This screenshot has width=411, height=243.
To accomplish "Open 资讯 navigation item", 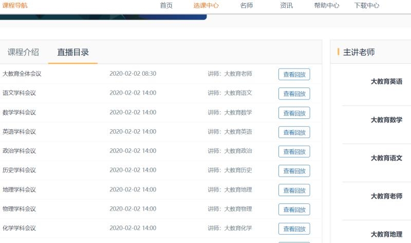I will 286,6.
